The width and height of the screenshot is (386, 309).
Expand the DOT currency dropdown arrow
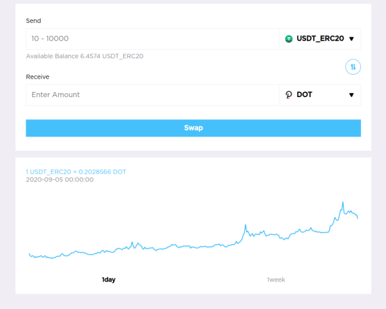(351, 95)
